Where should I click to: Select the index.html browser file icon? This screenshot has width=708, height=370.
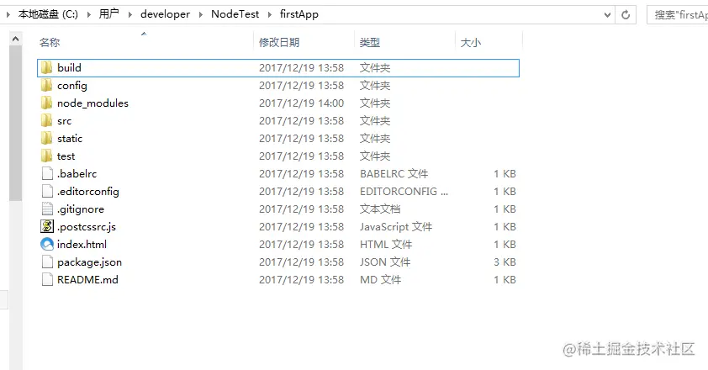[x=47, y=245]
